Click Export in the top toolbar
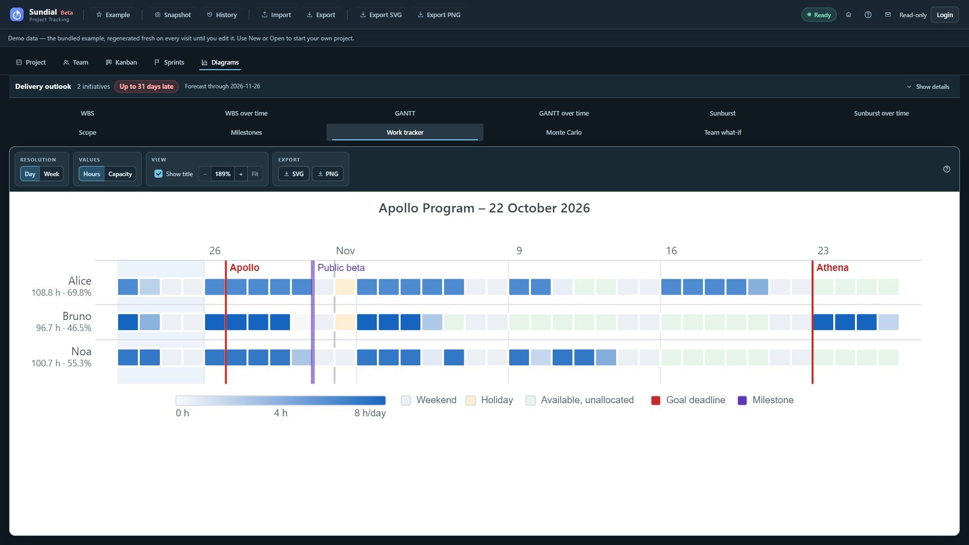 tap(320, 15)
